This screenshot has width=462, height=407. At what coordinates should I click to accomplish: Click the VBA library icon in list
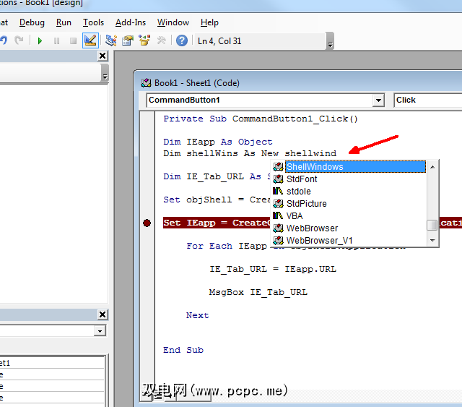click(x=277, y=215)
